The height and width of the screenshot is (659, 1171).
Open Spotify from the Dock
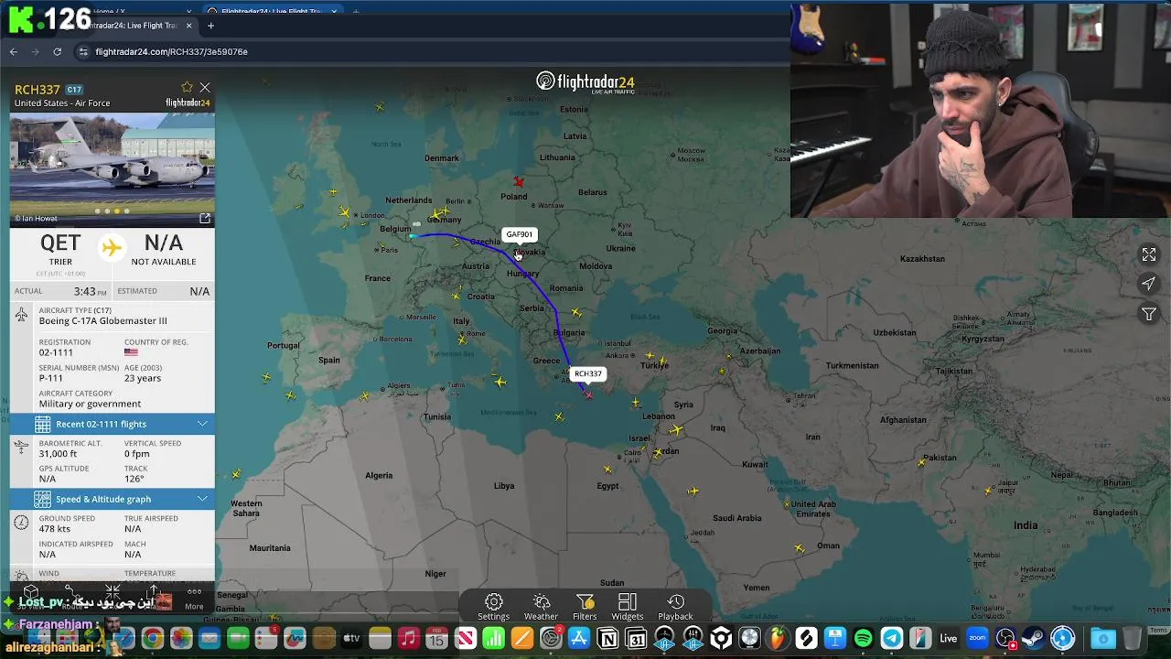[x=863, y=639]
